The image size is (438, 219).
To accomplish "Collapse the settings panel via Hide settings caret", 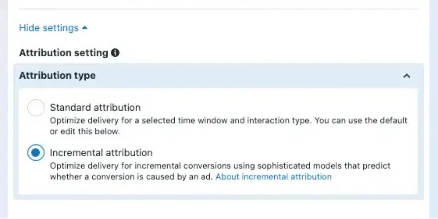I will [x=85, y=28].
